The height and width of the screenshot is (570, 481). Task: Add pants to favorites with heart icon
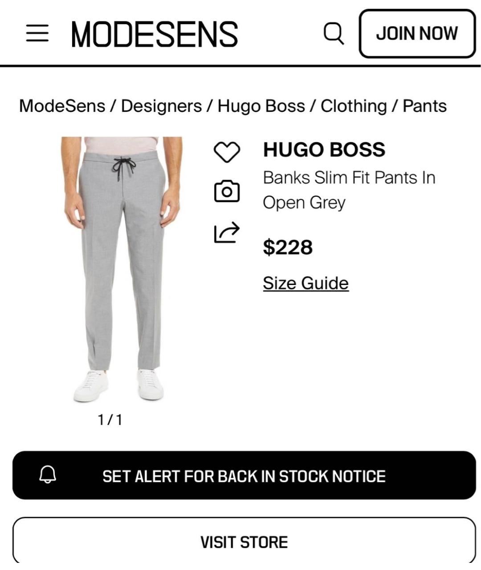(x=227, y=152)
